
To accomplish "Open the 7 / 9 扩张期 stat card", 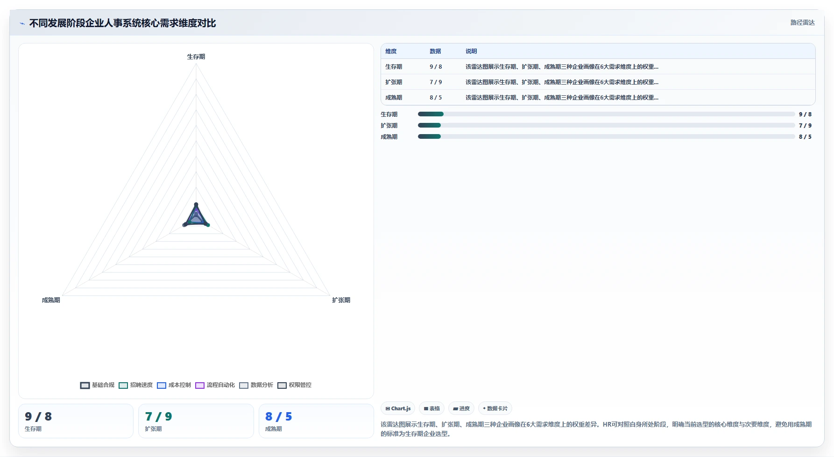I will click(196, 421).
